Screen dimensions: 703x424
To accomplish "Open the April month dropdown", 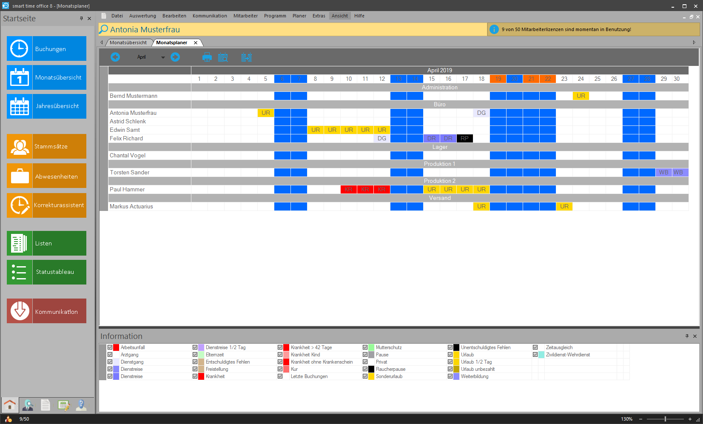I will (162, 57).
